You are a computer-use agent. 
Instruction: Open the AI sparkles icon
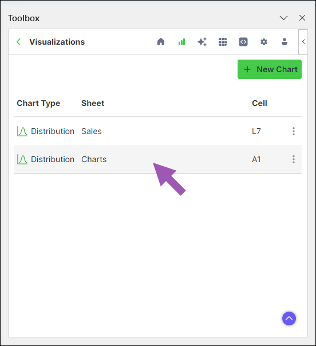[x=202, y=42]
